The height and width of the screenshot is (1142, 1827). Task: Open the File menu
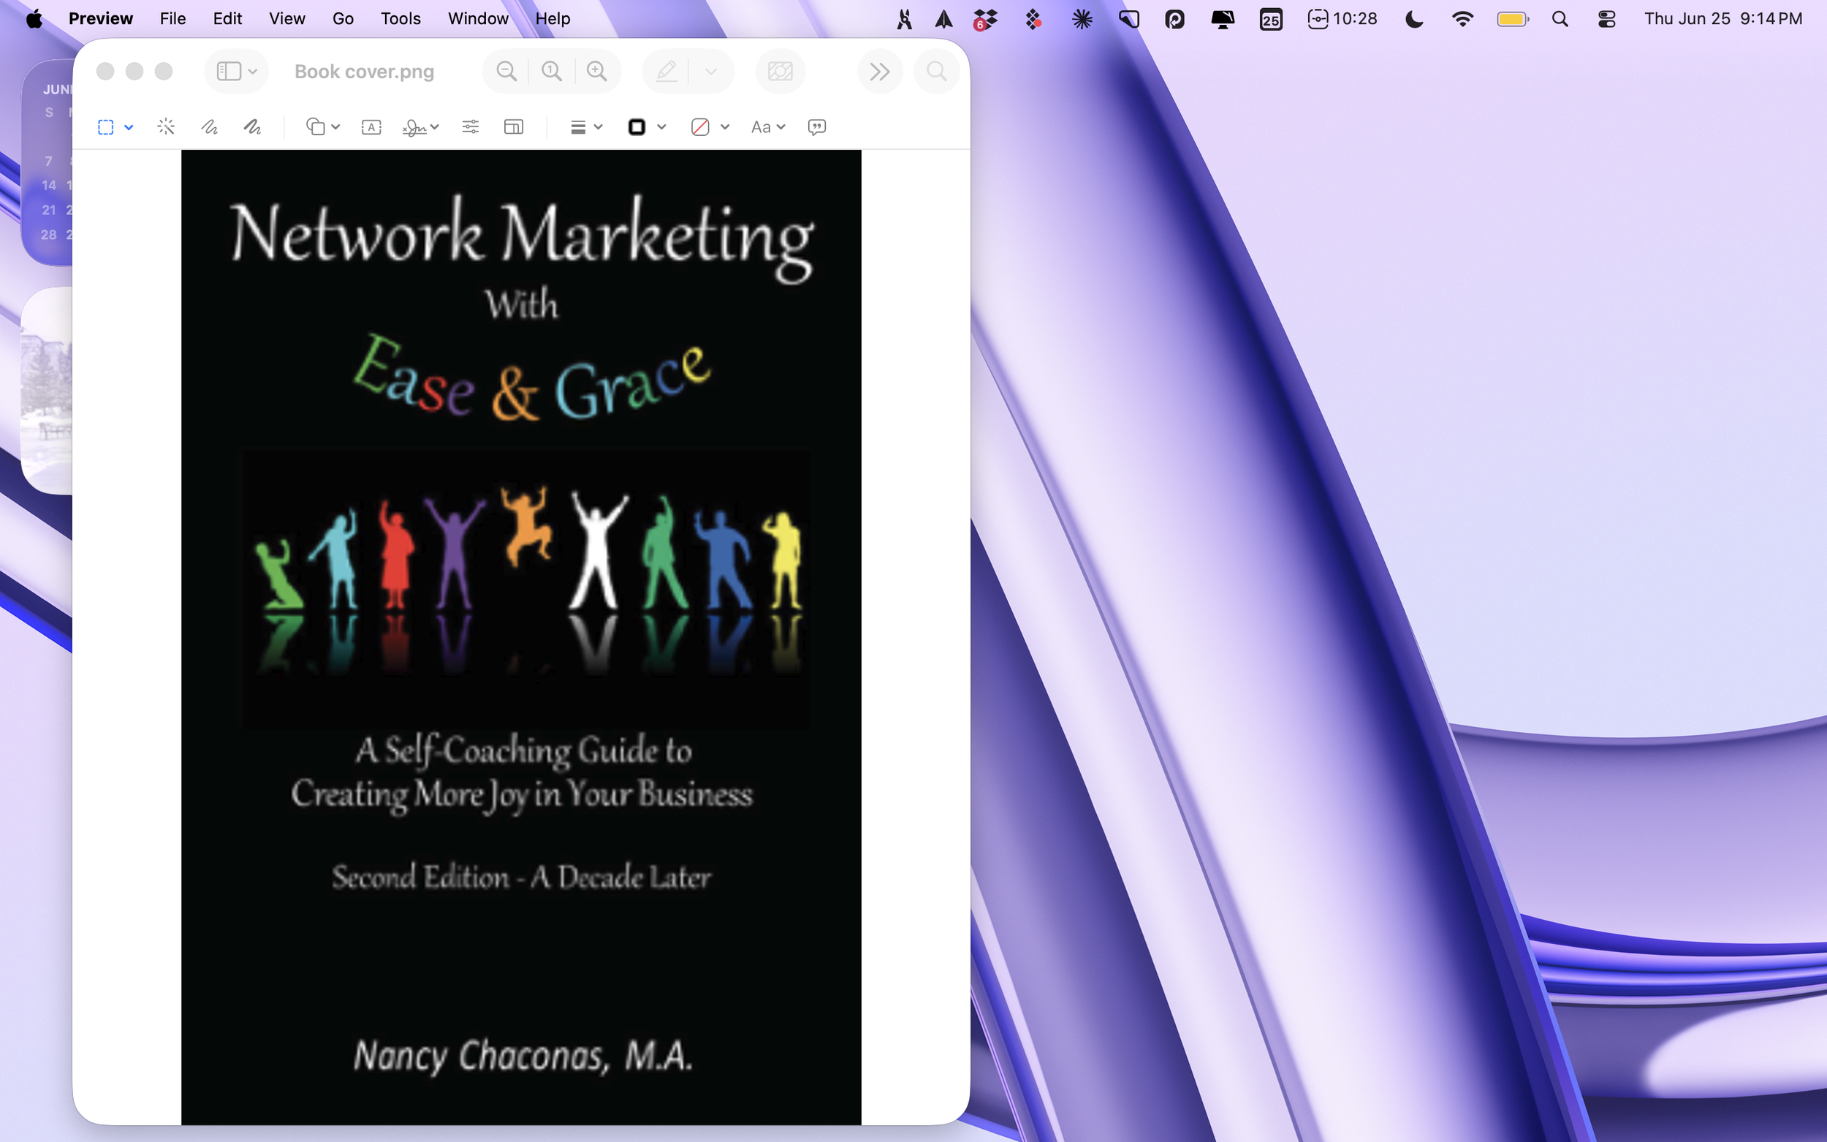click(x=172, y=18)
